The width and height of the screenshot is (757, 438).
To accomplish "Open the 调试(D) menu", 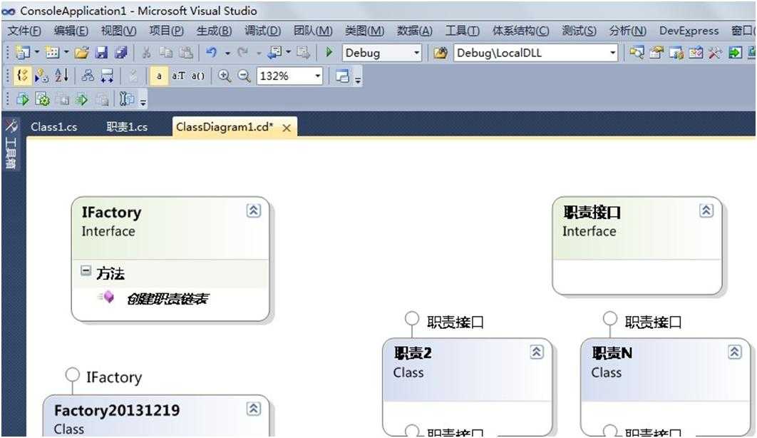I will 262,31.
